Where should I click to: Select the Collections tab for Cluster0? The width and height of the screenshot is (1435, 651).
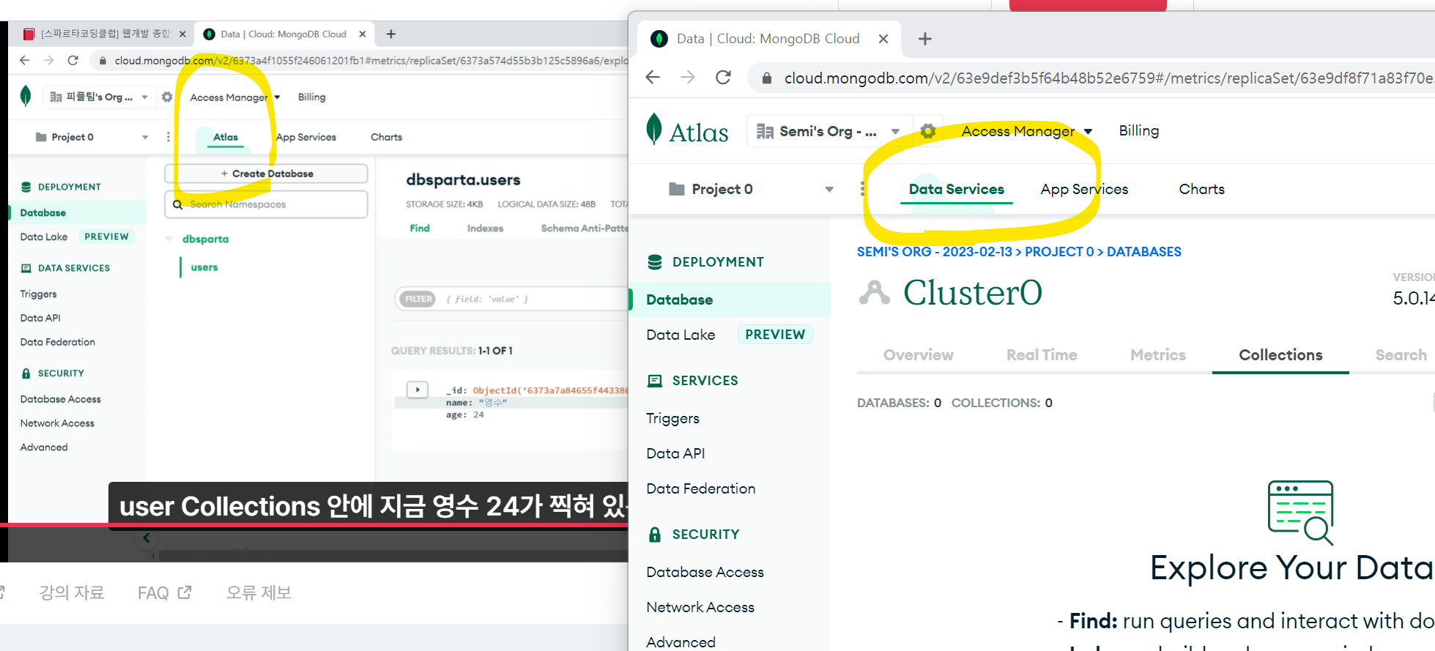click(x=1280, y=355)
